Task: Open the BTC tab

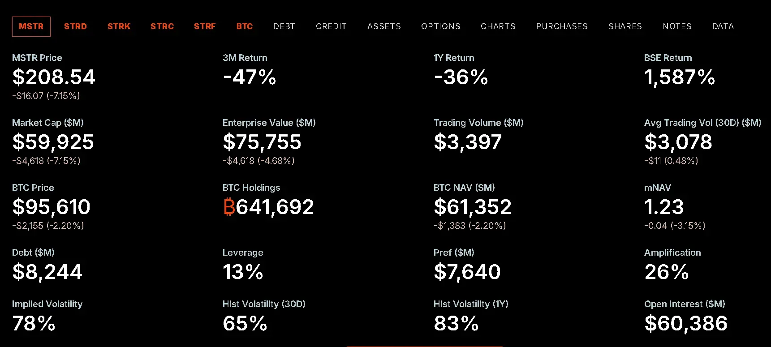Action: pos(245,26)
